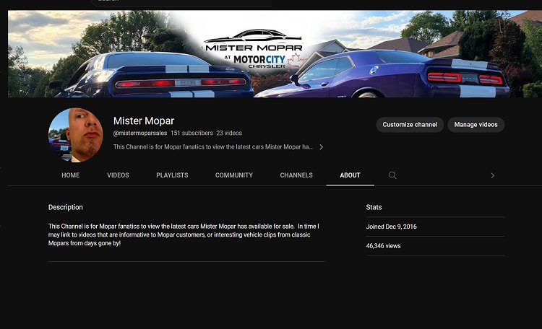Click the Mister Mopar channel name
The image size is (542, 329).
tap(143, 120)
